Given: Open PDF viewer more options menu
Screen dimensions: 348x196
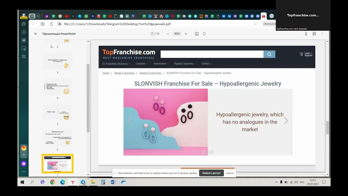Looking at the screenshot, I should coord(322,34).
